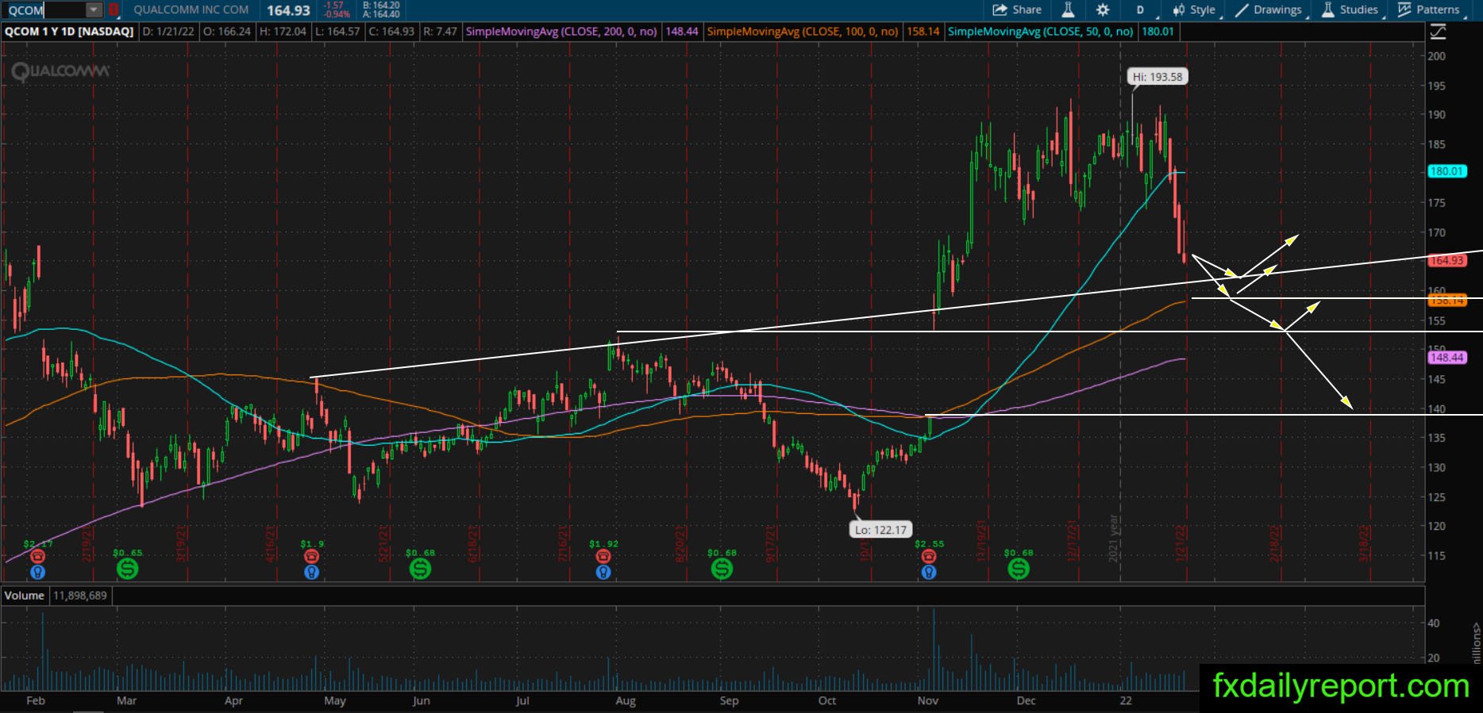Click the 'Hi: 193.58' high label

click(1158, 77)
